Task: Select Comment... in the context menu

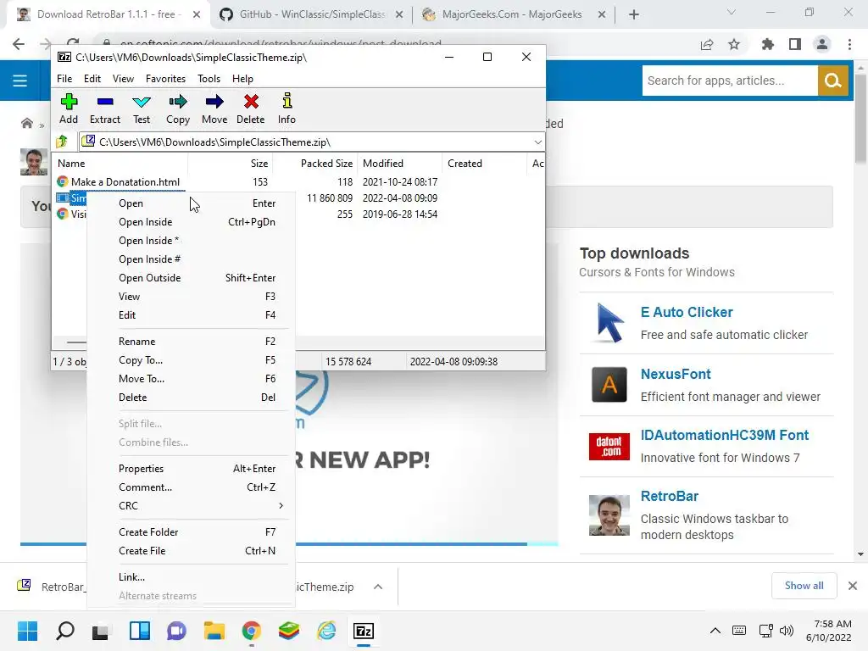Action: point(191,487)
